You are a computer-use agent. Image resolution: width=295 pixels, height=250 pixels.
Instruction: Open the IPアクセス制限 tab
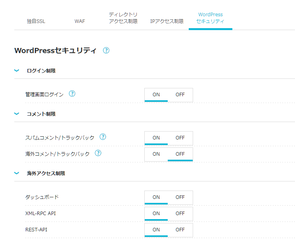[167, 21]
